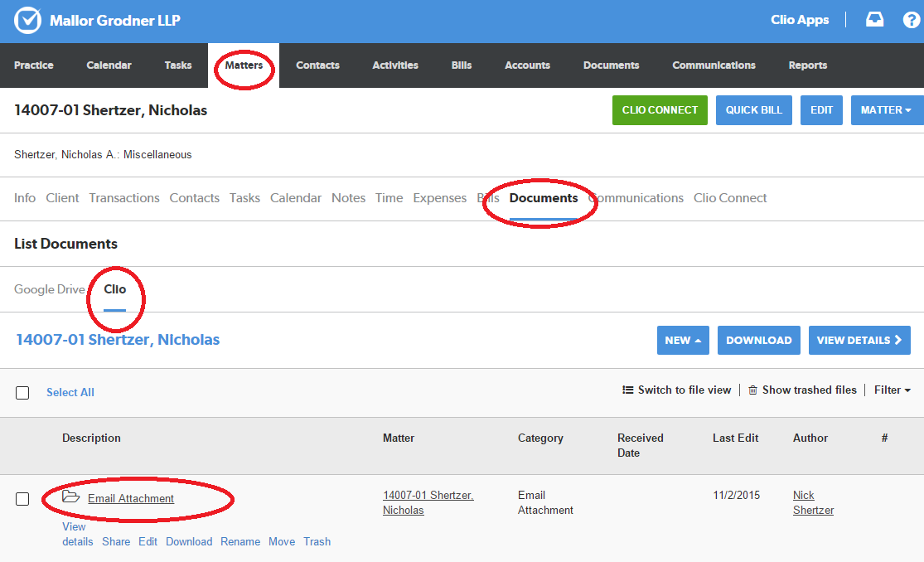Tick the Email Attachment row checkbox
Image resolution: width=924 pixels, height=562 pixels.
point(22,499)
